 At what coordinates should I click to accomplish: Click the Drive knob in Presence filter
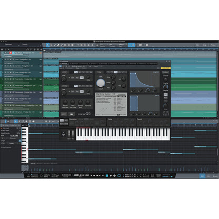pos(113,77)
